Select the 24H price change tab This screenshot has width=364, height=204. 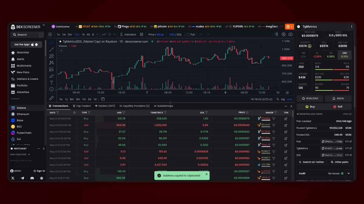[345, 55]
